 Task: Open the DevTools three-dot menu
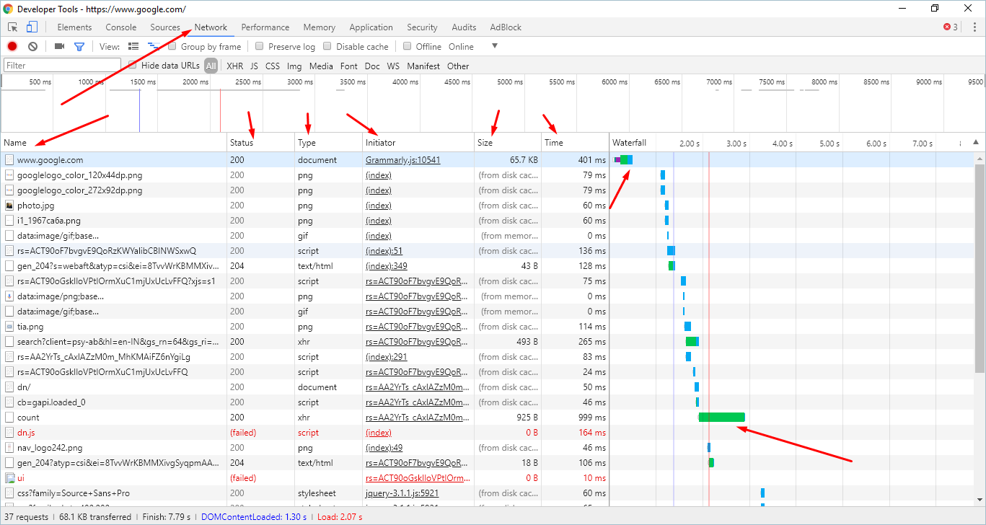(974, 27)
